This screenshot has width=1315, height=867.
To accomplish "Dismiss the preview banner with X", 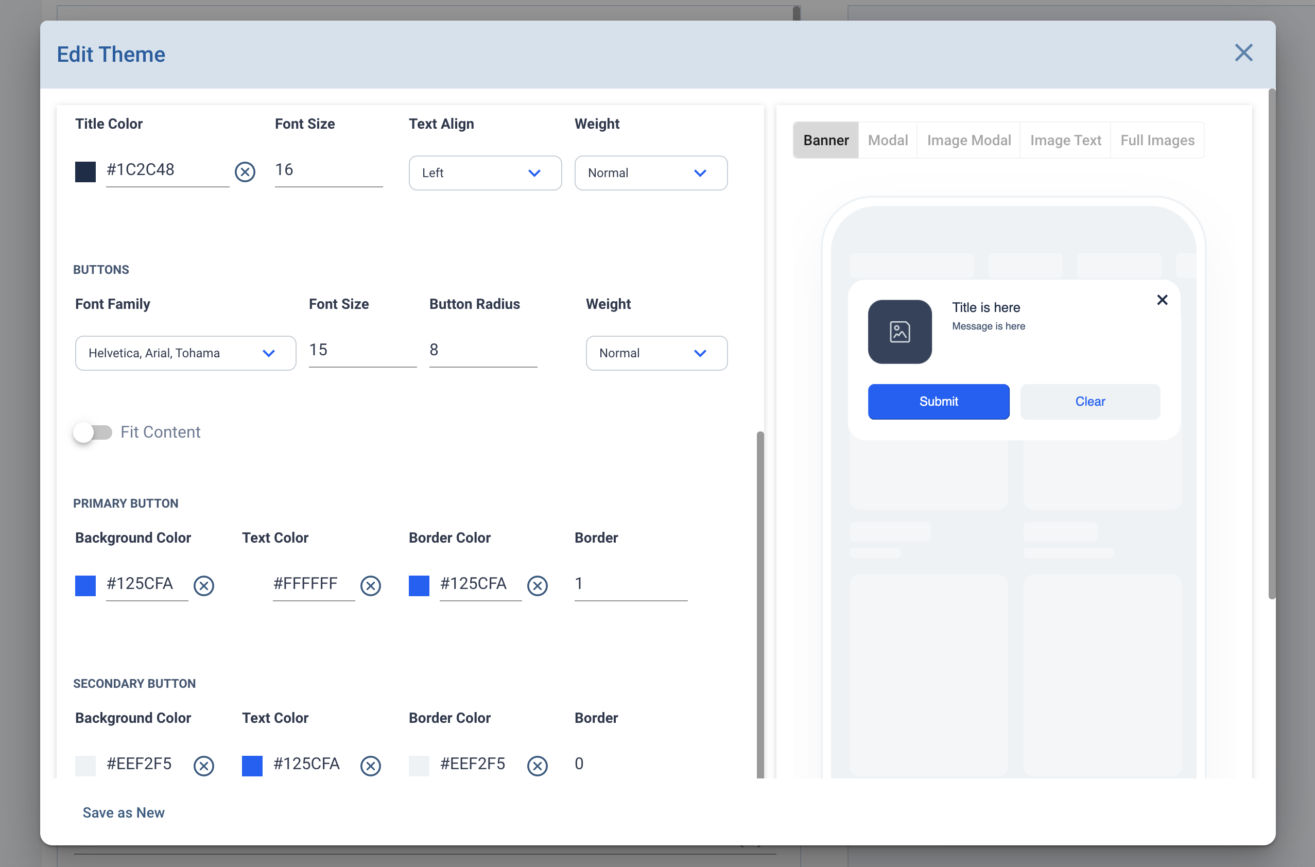I will [x=1162, y=300].
